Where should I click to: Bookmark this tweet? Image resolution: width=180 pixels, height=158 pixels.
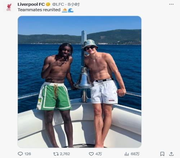click(162, 154)
